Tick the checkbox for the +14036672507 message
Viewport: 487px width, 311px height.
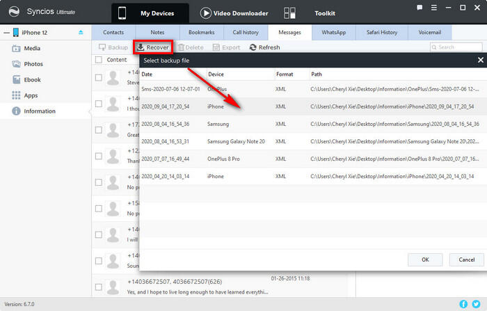coord(99,287)
